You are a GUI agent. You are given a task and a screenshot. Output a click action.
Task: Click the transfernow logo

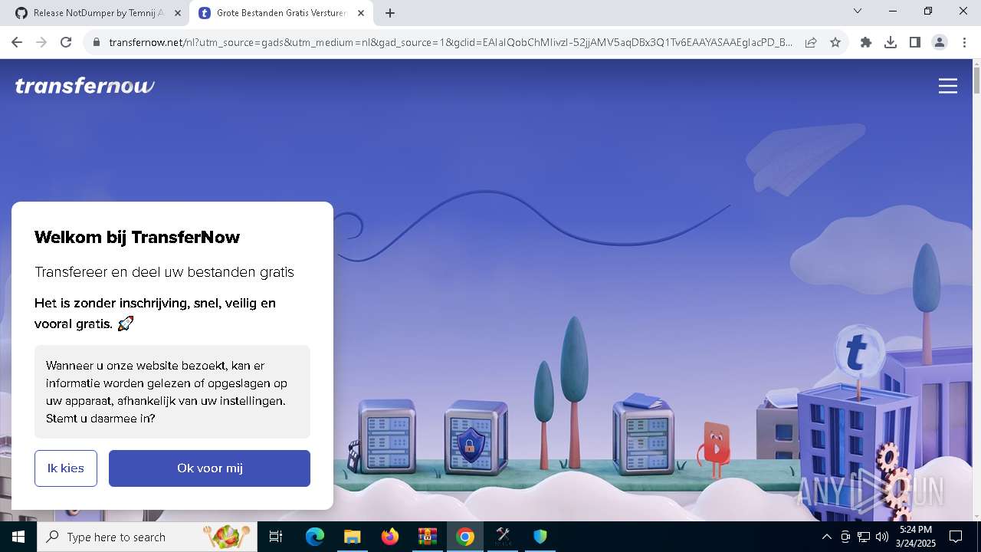coord(85,86)
